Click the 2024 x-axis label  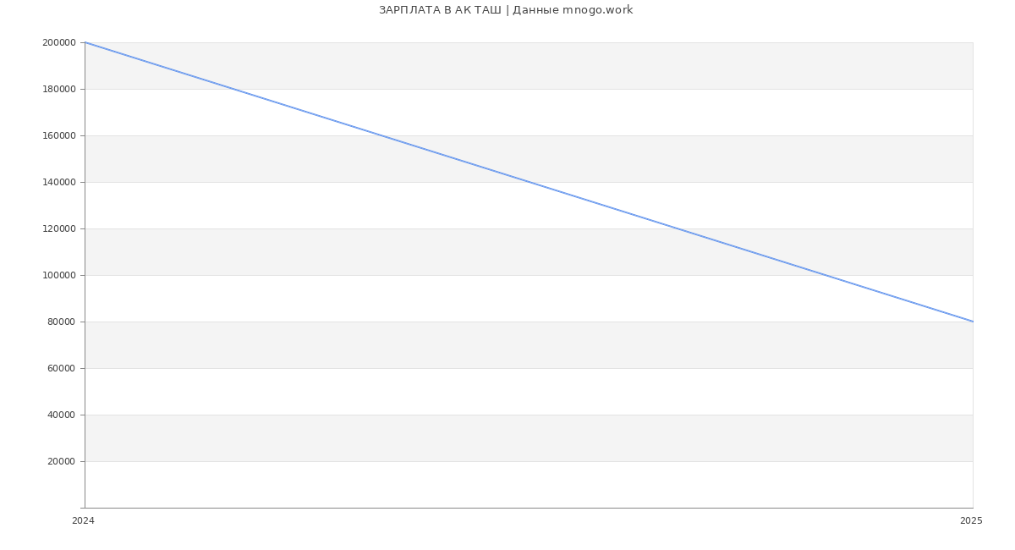[83, 520]
